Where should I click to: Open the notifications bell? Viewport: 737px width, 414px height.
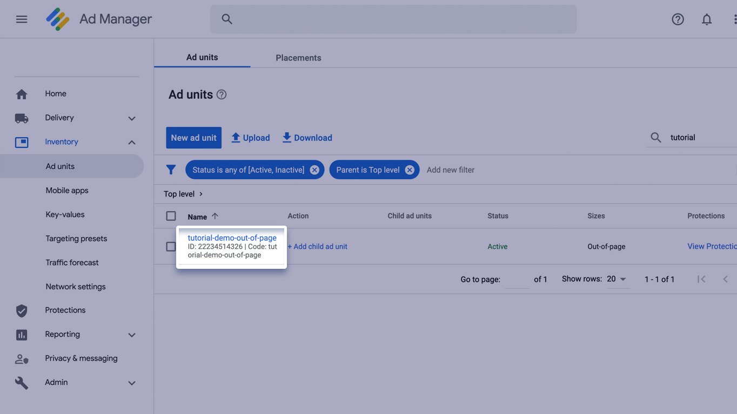707,19
